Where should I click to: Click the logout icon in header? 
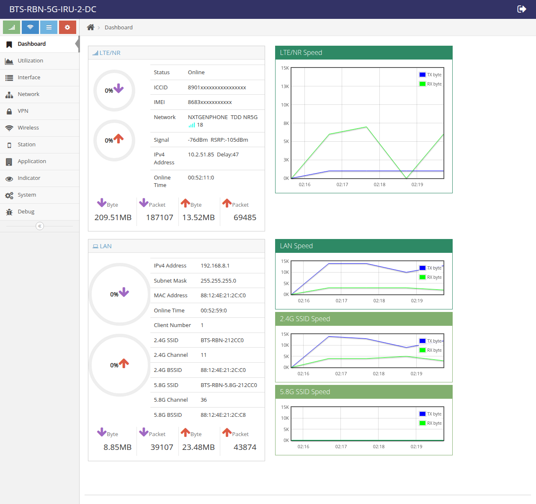pyautogui.click(x=522, y=9)
